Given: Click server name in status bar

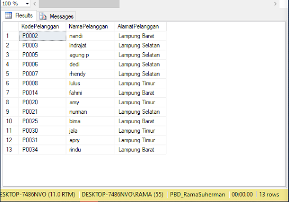Looking at the screenshot, I should pyautogui.click(x=38, y=195).
